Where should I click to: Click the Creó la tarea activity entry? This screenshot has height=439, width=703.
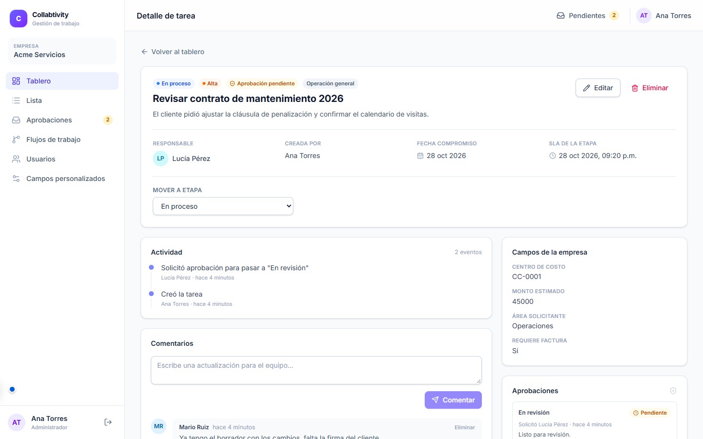tap(182, 294)
